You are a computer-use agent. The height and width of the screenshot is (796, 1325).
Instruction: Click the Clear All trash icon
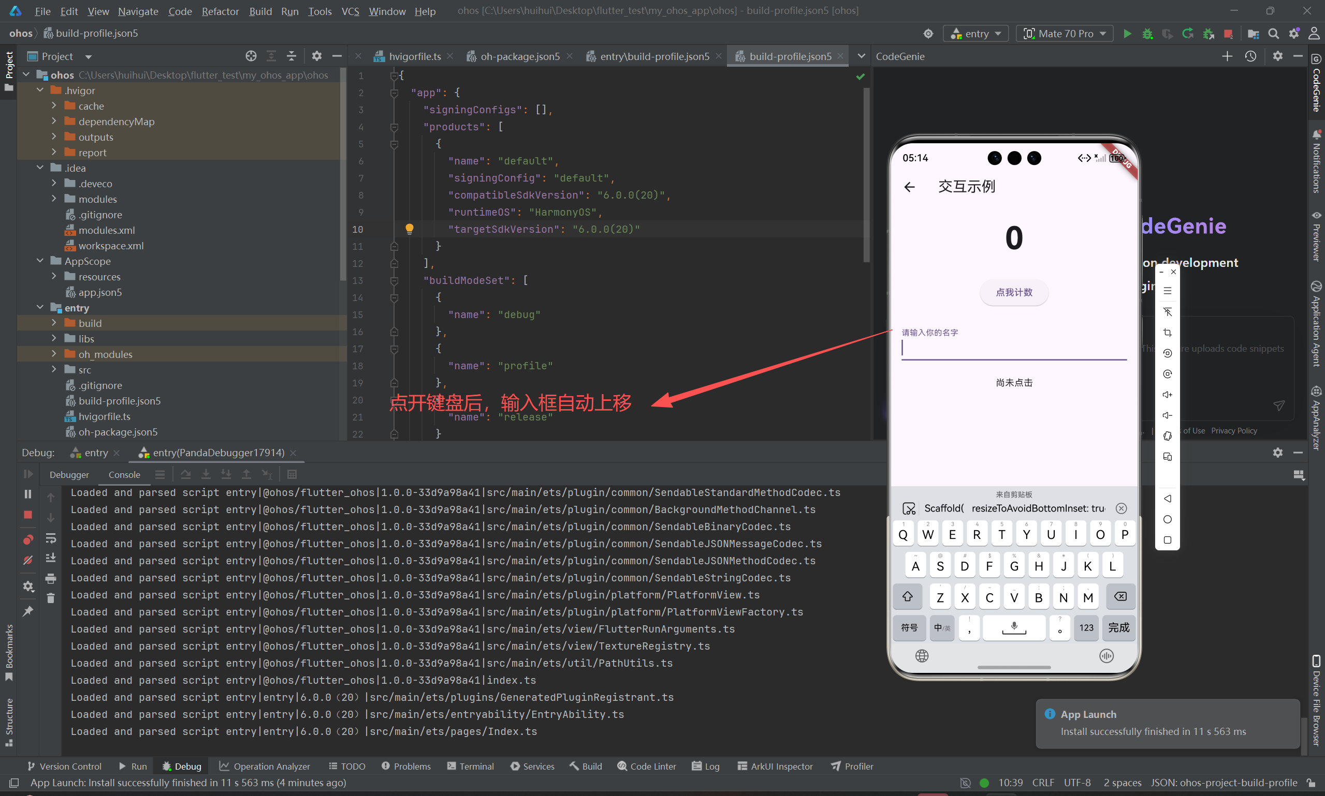[51, 598]
